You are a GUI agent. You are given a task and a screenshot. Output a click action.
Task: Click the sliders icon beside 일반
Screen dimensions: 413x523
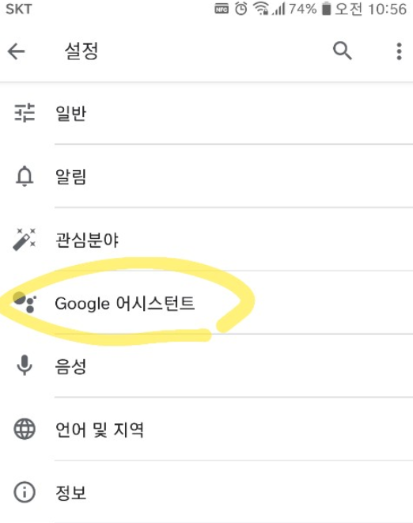click(x=25, y=112)
